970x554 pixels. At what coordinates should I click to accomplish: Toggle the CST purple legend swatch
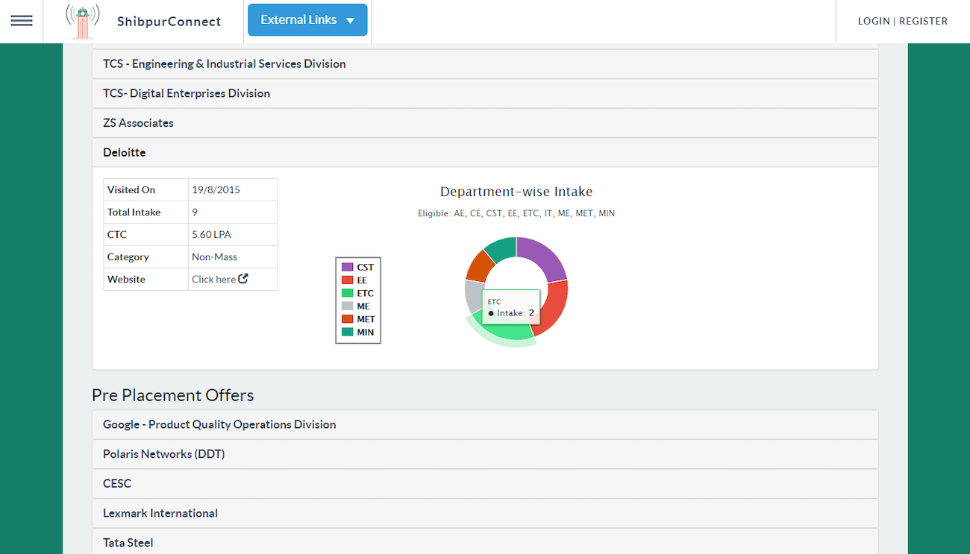click(x=347, y=267)
